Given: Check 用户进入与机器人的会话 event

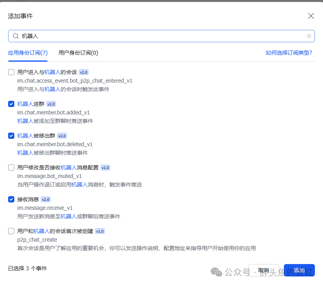Looking at the screenshot, I should [11, 72].
